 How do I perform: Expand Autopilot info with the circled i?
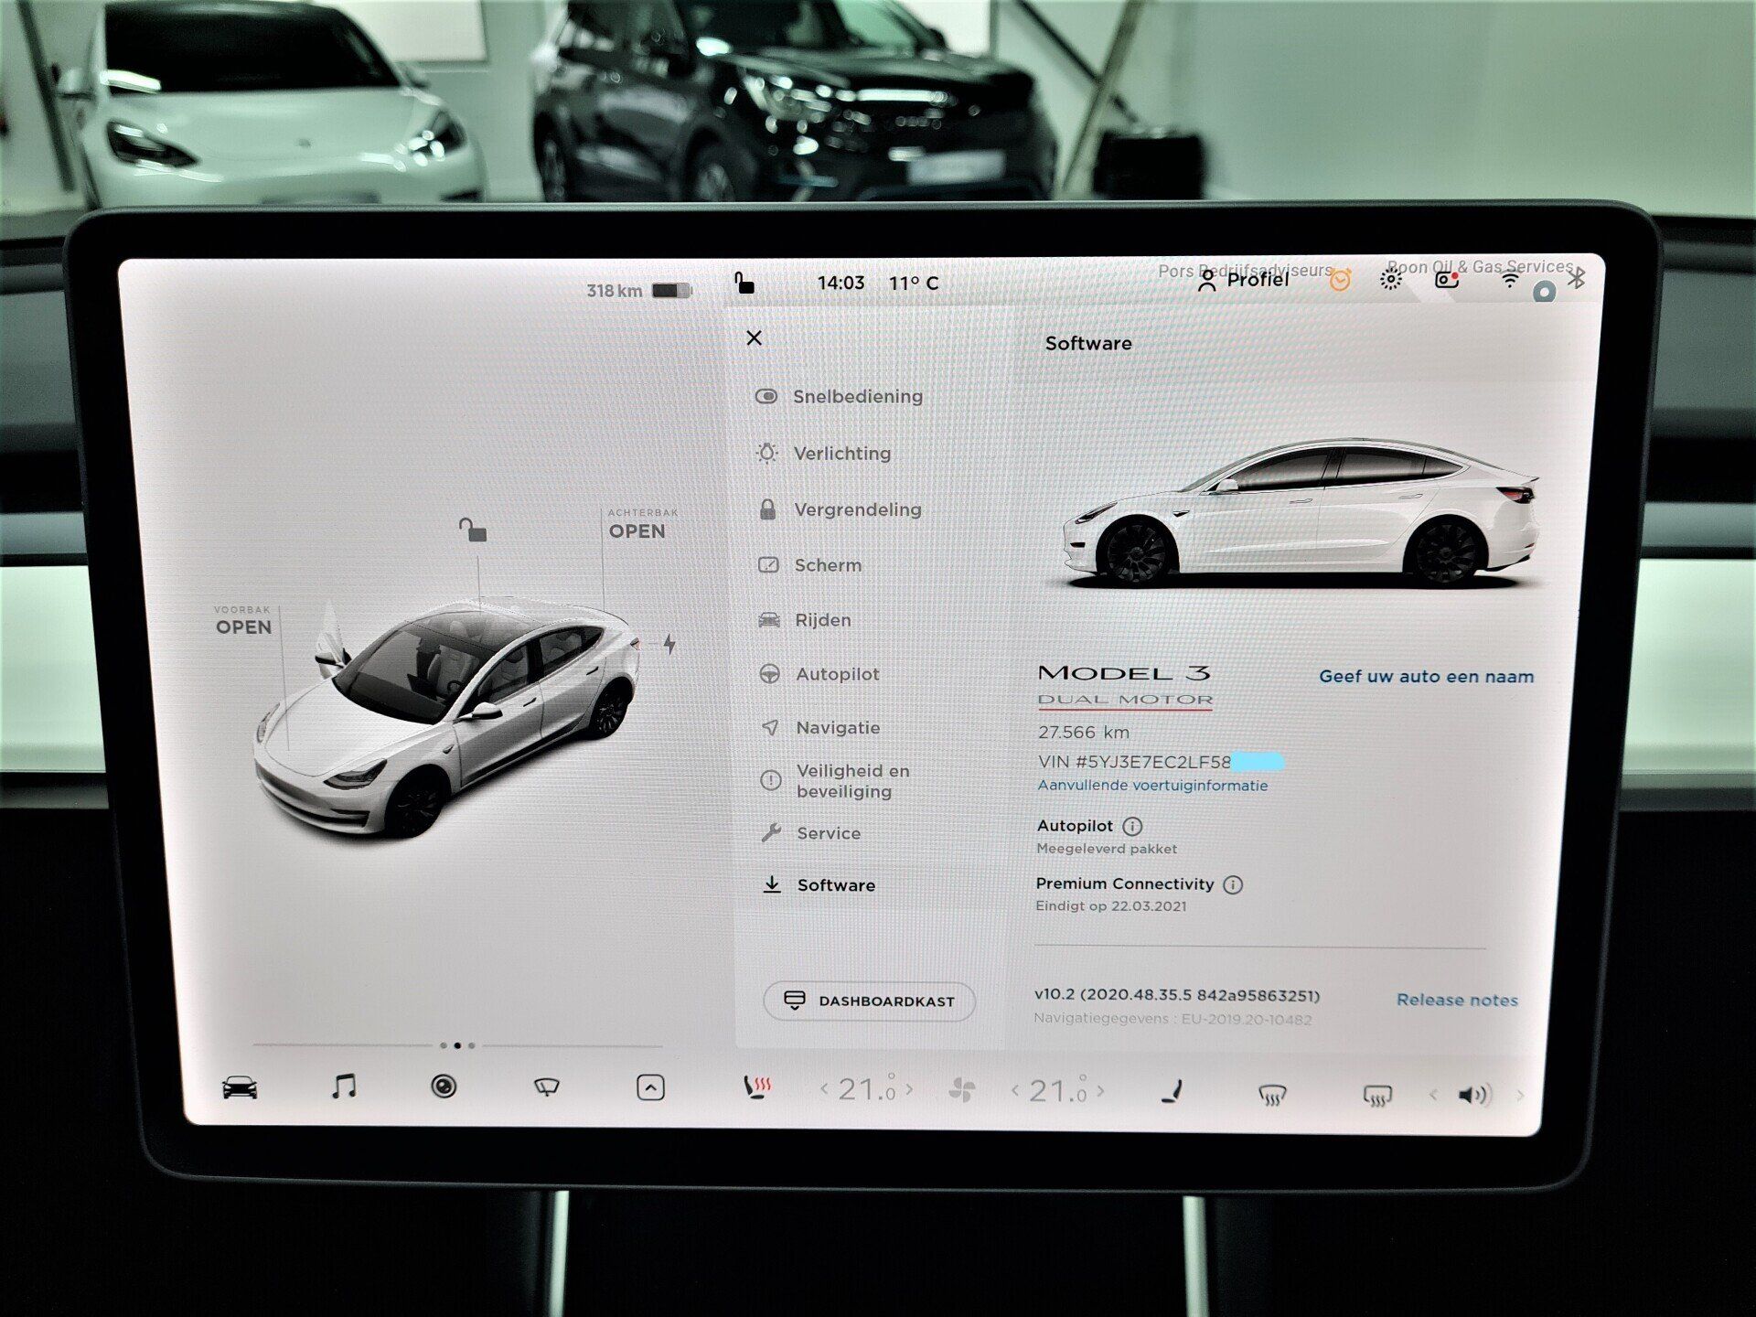tap(1134, 826)
